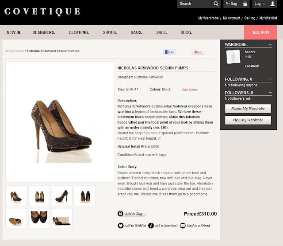Open the Blog menu
Viewport: 283px width, 246px height.
click(x=187, y=32)
